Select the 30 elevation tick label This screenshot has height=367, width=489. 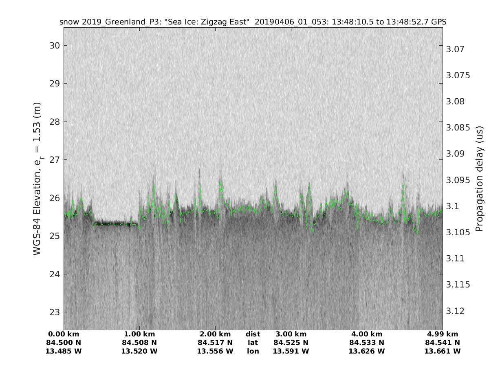coord(55,46)
